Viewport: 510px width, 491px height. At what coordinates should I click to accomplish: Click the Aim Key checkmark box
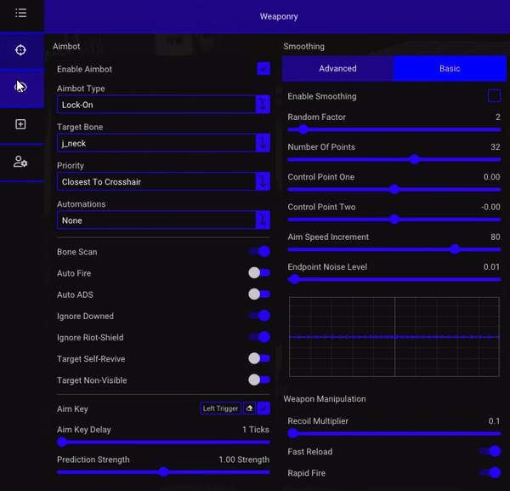[263, 408]
